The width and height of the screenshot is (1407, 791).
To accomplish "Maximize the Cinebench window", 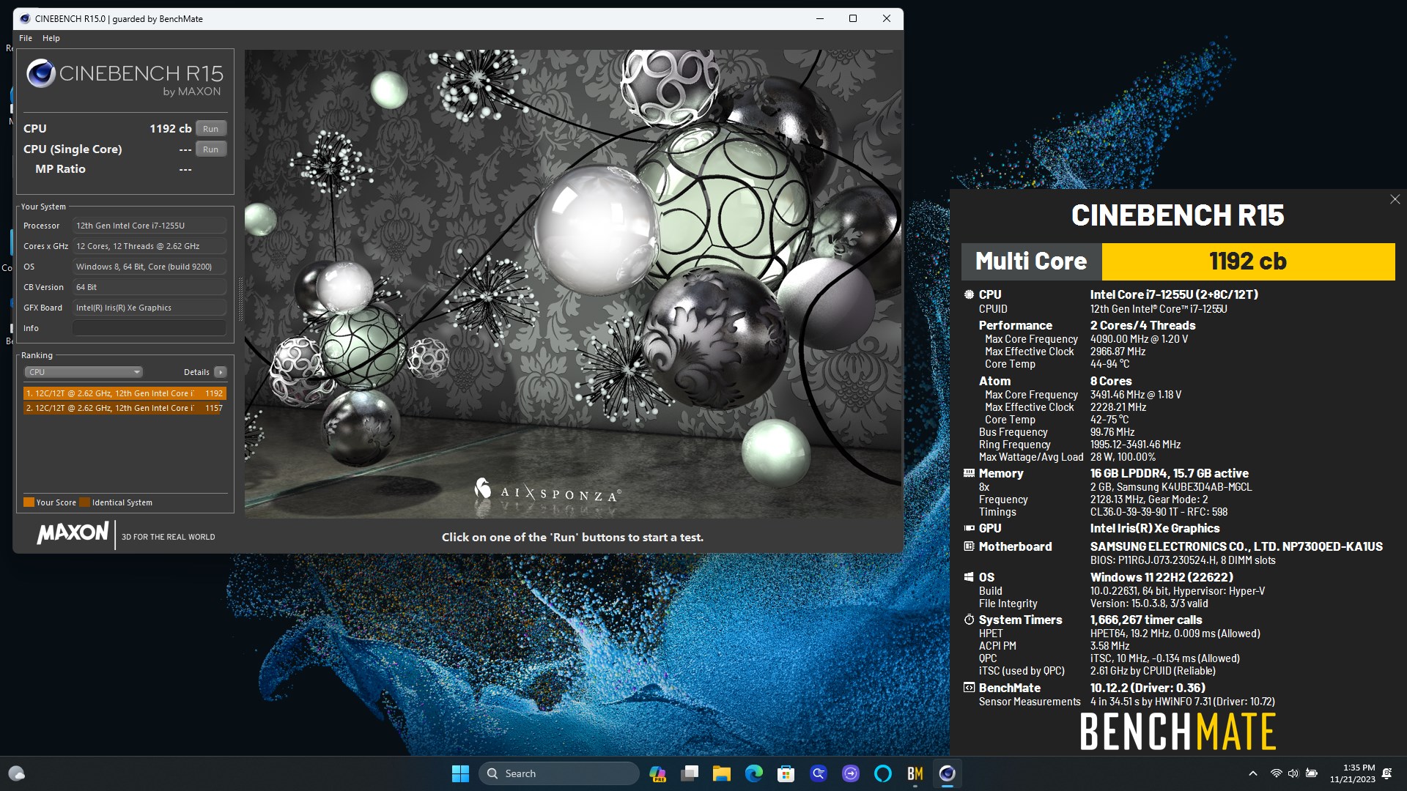I will coord(853,18).
